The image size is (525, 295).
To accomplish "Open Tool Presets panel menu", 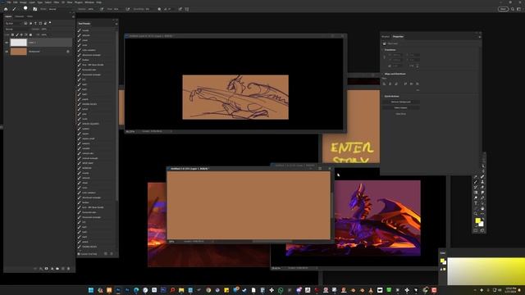I will tap(116, 24).
